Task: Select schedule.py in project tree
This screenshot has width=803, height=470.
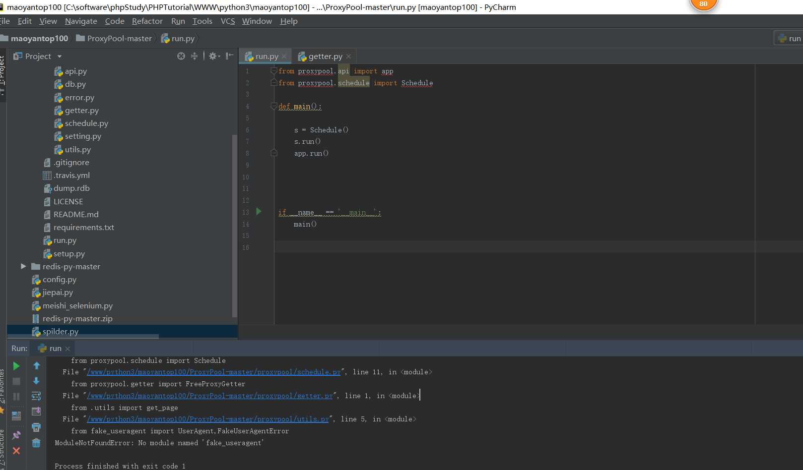Action: pyautogui.click(x=81, y=123)
